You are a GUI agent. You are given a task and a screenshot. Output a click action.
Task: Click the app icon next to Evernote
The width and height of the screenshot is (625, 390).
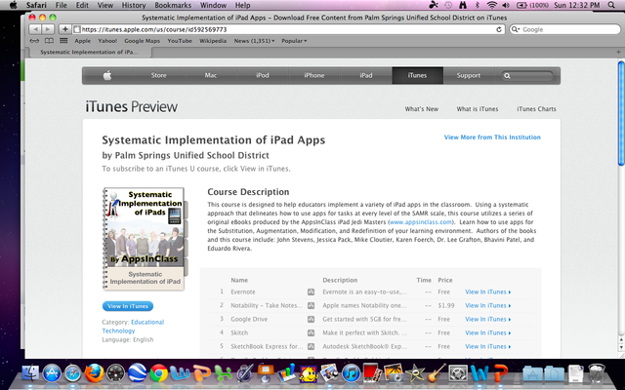(311, 292)
